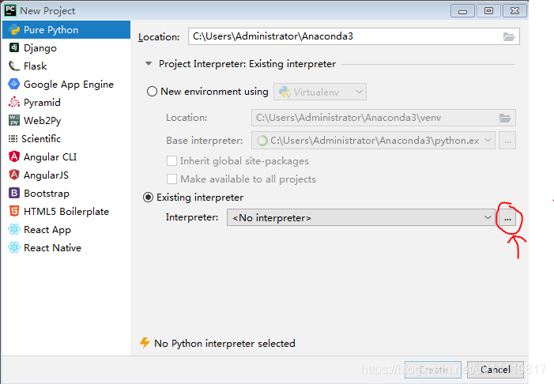Browse for the venv location folder
Viewport: 554px width, 384px height.
point(505,118)
